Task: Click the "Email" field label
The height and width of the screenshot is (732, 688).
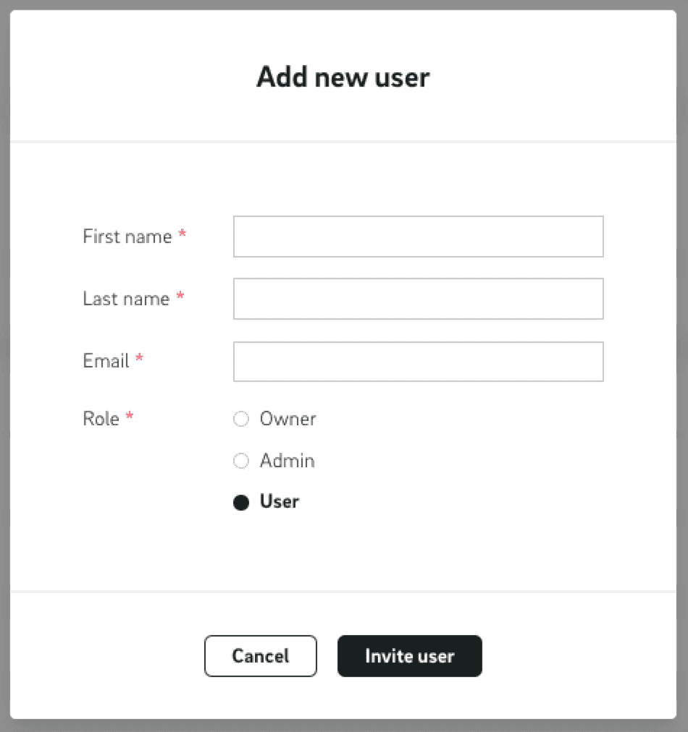Action: [106, 361]
